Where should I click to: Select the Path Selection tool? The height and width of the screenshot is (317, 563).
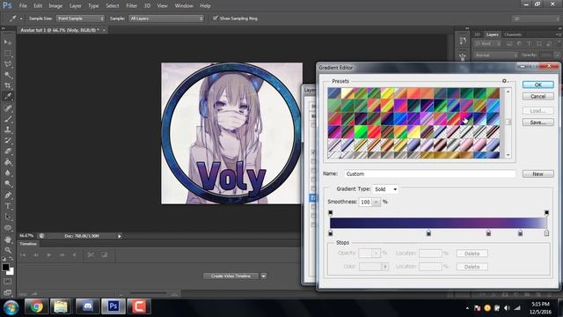tap(8, 217)
